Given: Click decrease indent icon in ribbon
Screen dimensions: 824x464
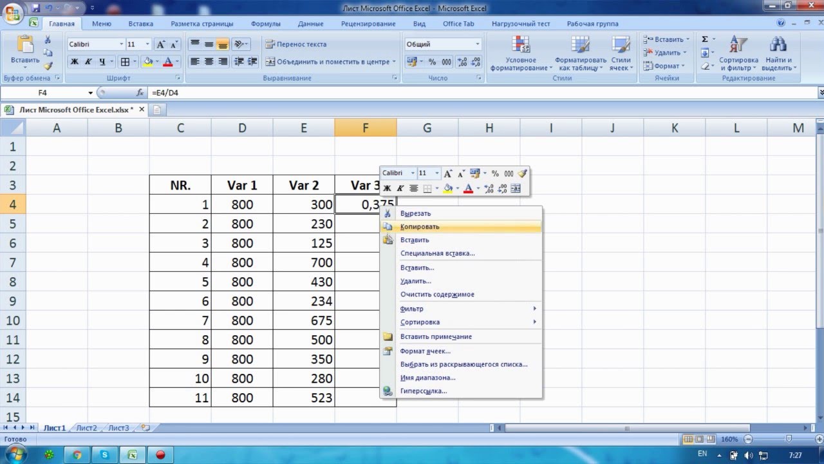Looking at the screenshot, I should (x=239, y=62).
